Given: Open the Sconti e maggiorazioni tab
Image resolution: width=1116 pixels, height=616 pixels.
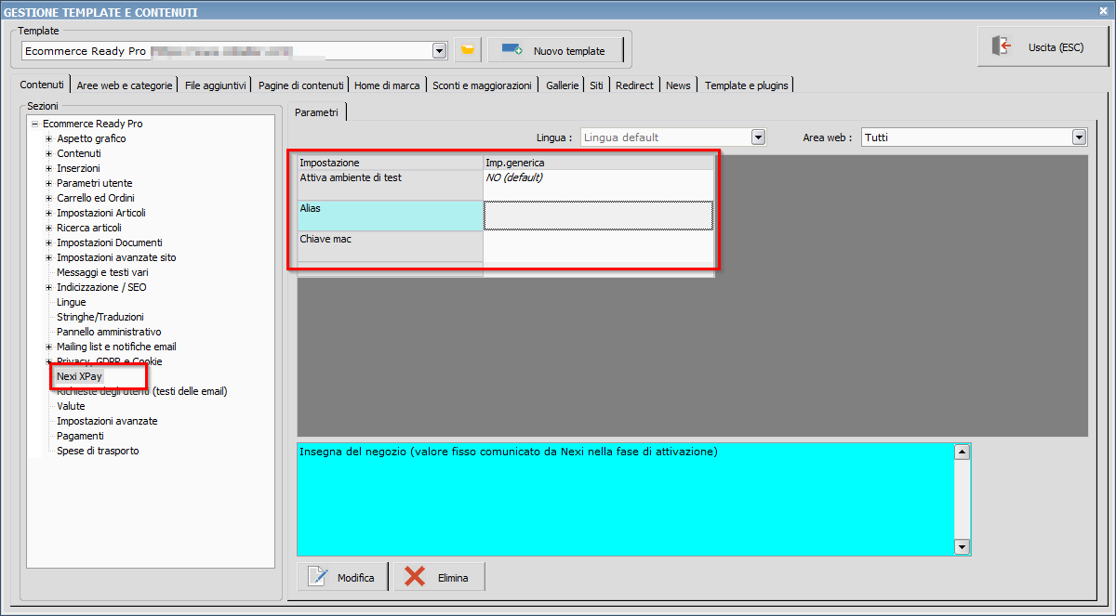Looking at the screenshot, I should click(x=482, y=85).
